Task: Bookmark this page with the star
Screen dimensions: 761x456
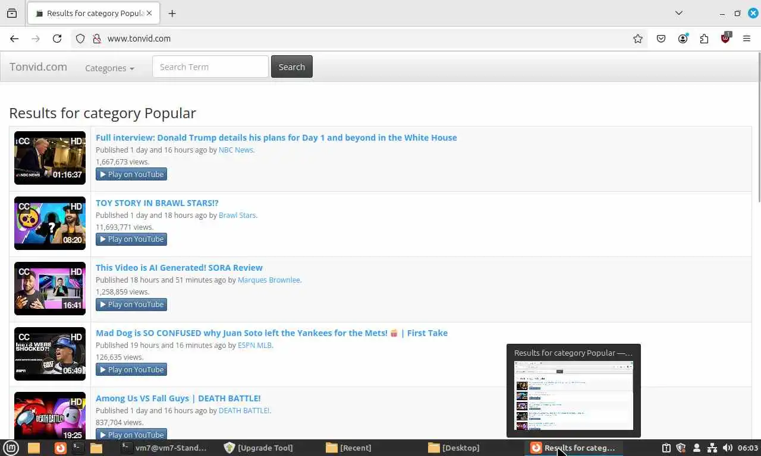Action: (x=638, y=39)
